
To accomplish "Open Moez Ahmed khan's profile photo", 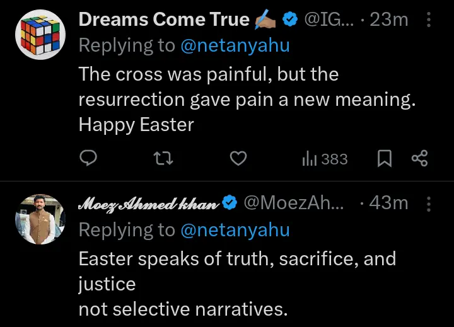I will [40, 218].
